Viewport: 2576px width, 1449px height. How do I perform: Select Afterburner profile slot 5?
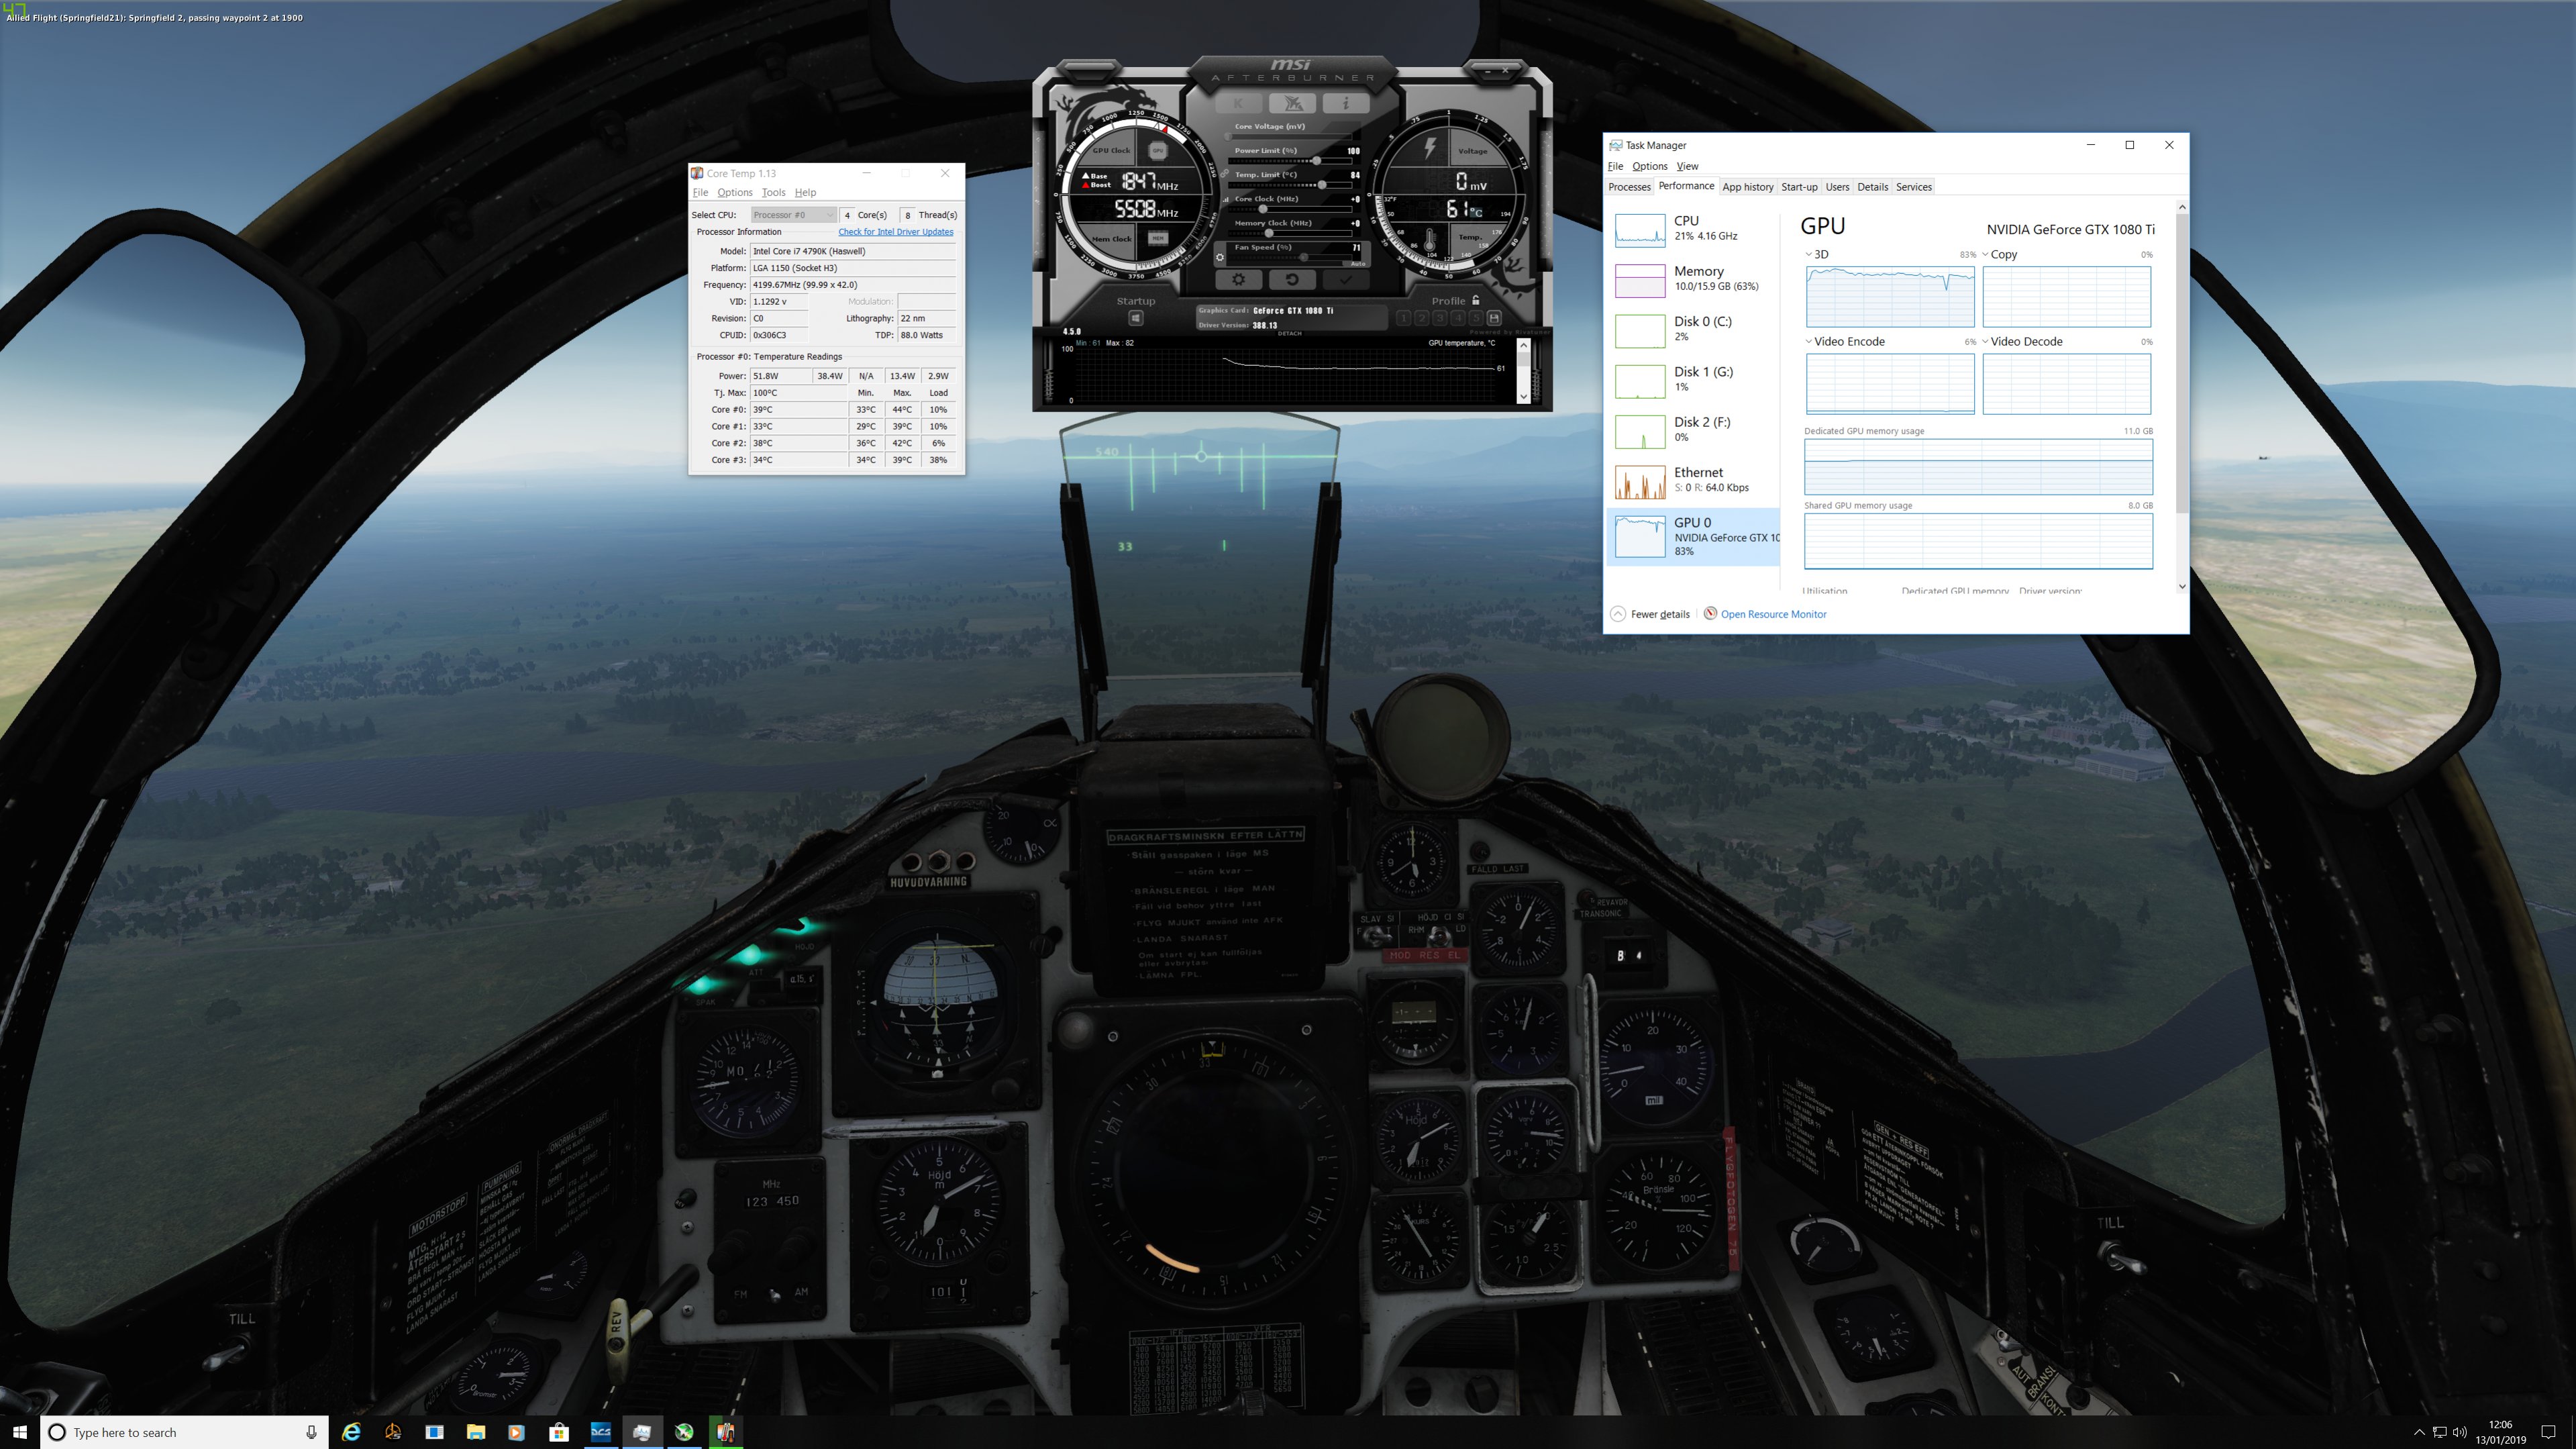[x=1475, y=318]
